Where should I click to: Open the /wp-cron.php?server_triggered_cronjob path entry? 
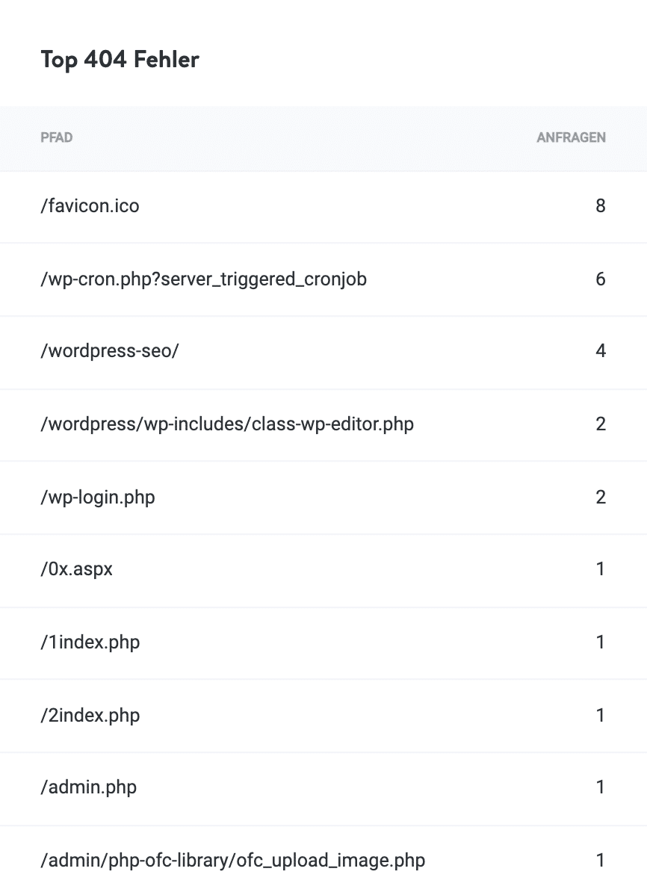pos(203,279)
